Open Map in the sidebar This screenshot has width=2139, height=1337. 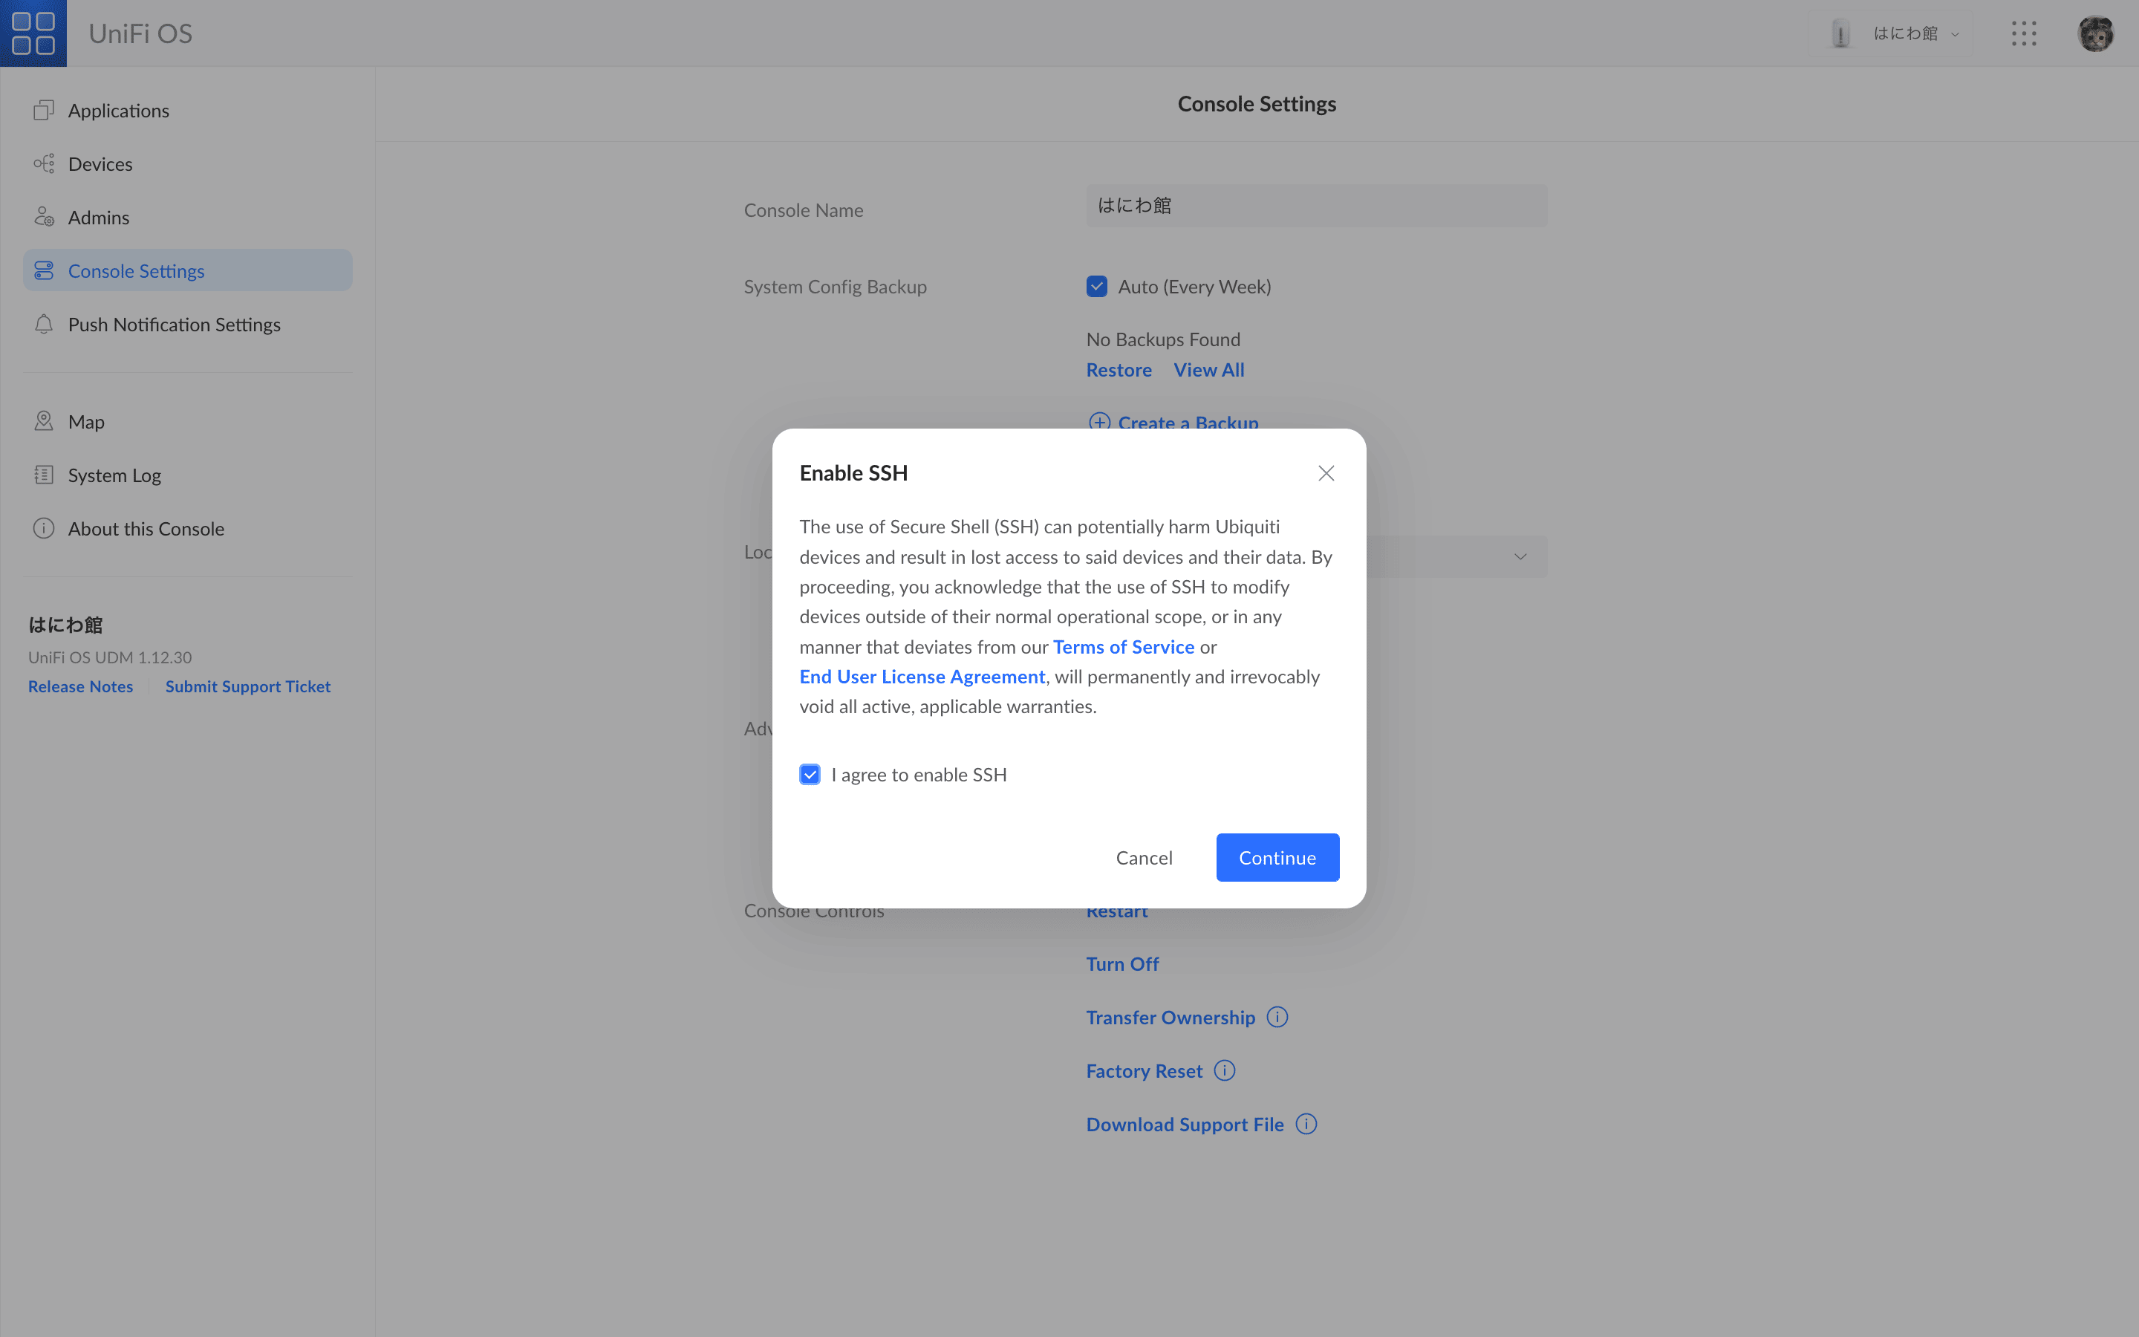click(187, 421)
